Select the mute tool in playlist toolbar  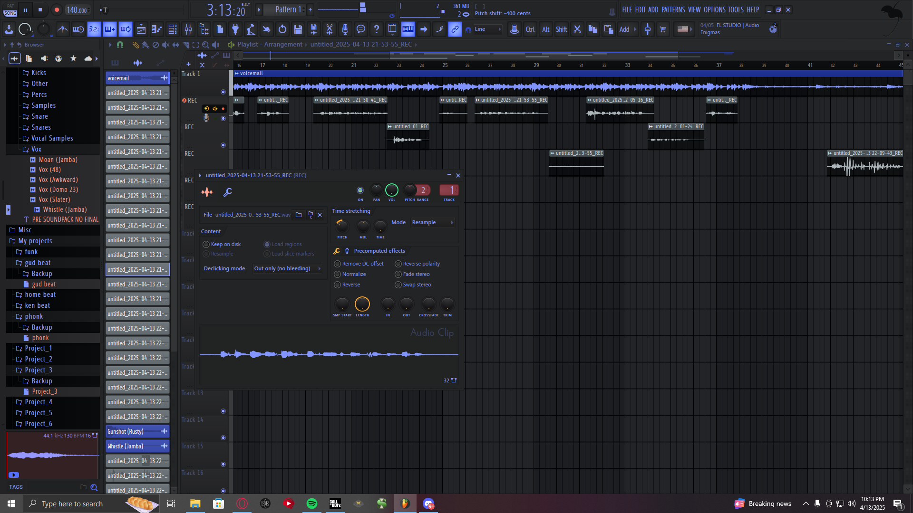[x=165, y=45]
